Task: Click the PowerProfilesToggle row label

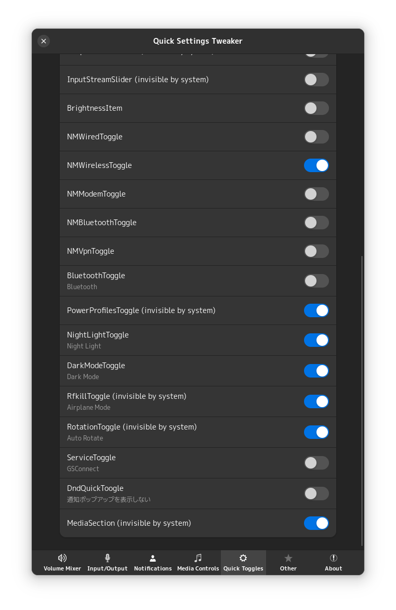Action: [x=141, y=310]
